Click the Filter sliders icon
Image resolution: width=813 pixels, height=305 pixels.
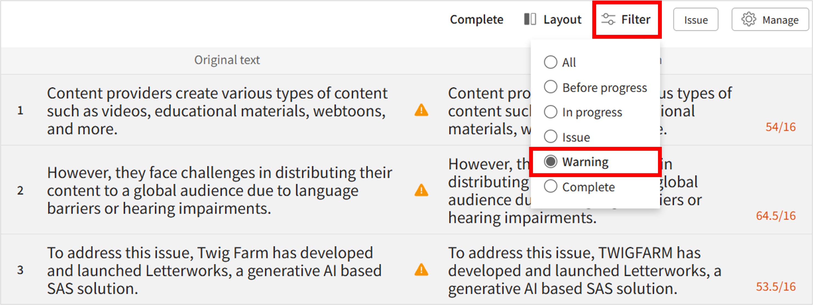tap(608, 19)
